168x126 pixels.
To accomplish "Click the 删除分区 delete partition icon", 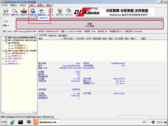I will coord(60,12).
